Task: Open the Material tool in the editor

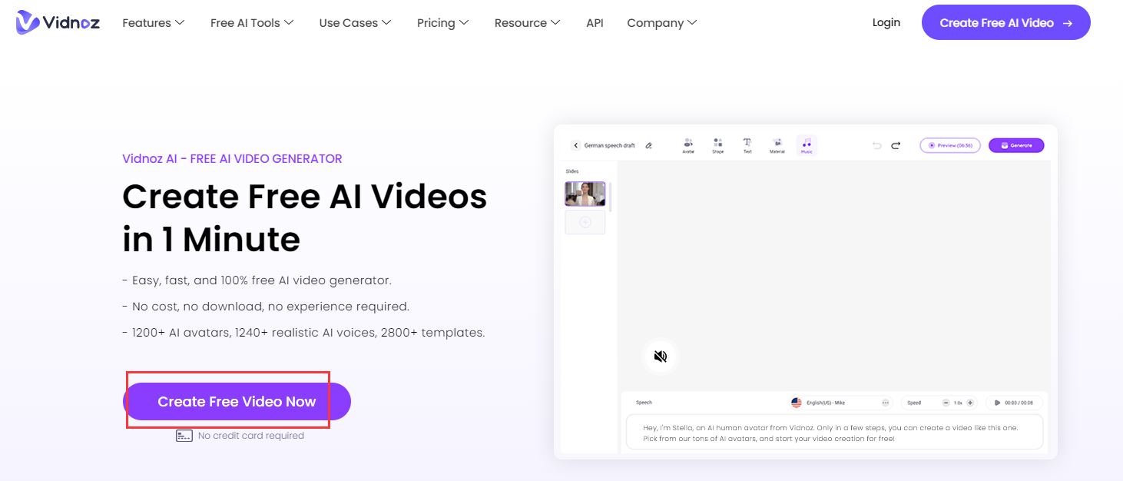Action: 777,145
